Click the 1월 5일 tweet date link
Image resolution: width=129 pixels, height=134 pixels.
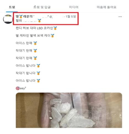pyautogui.click(x=71, y=17)
